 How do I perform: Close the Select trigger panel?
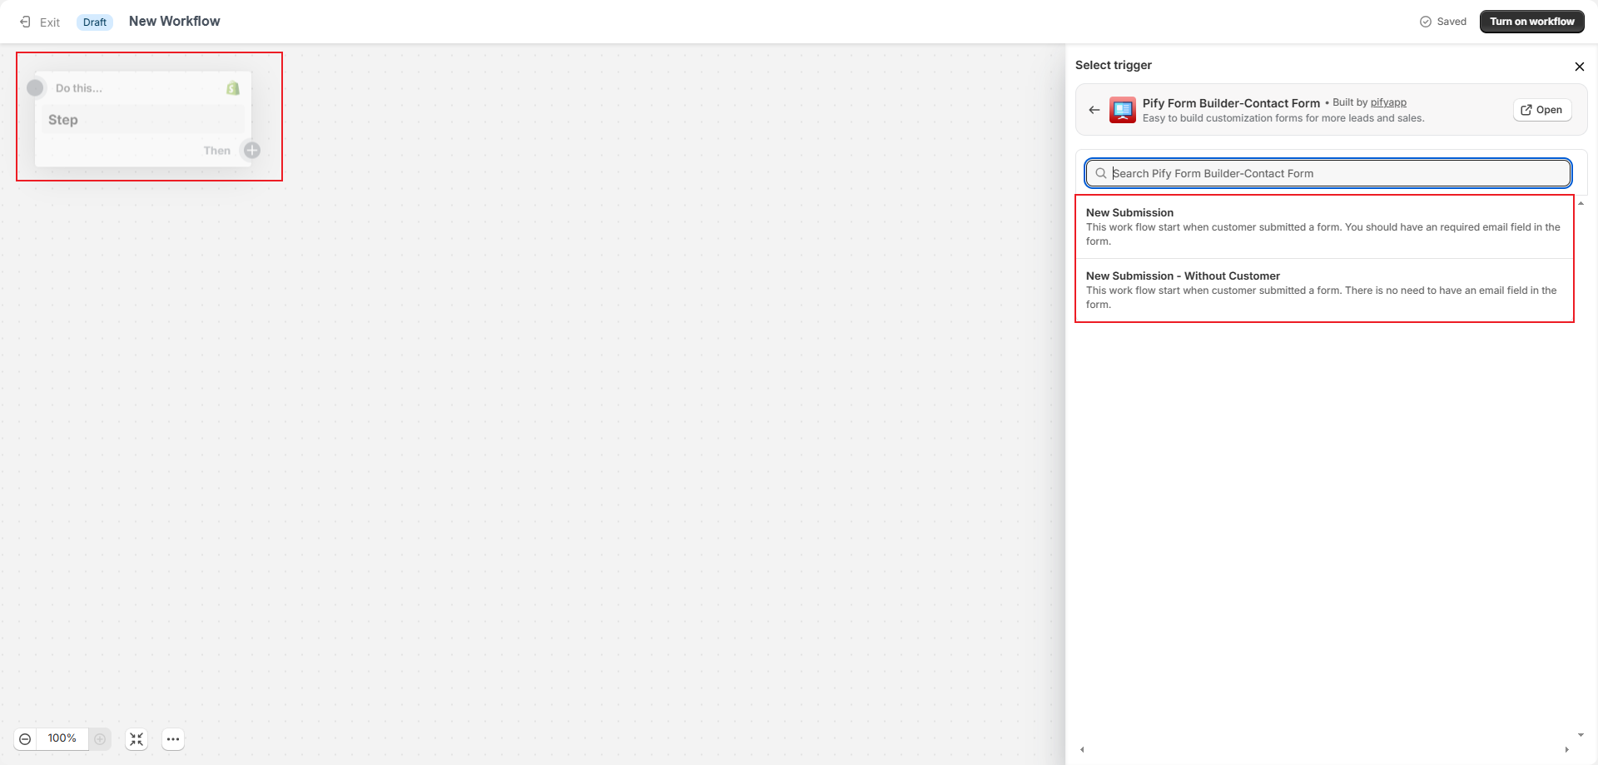tap(1579, 67)
